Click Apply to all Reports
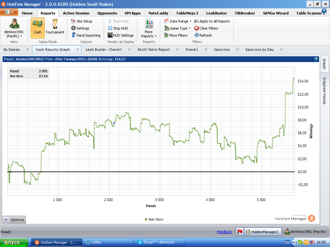 212,21
